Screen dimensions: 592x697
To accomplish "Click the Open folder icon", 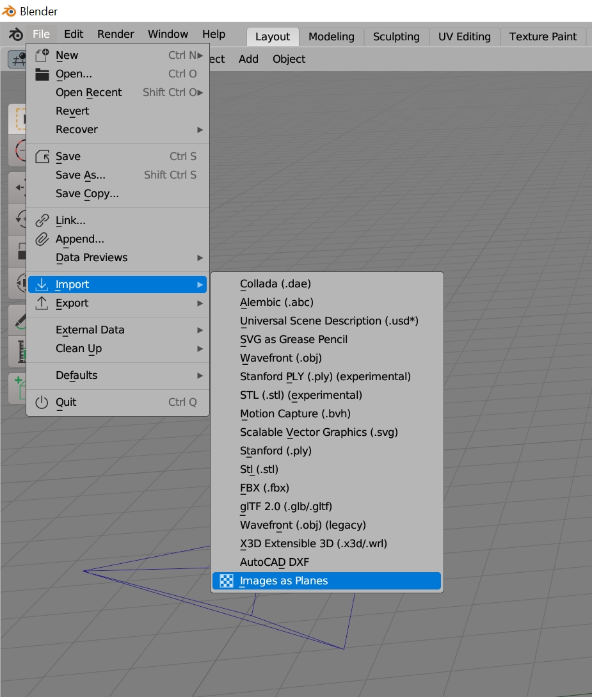I will (x=42, y=74).
